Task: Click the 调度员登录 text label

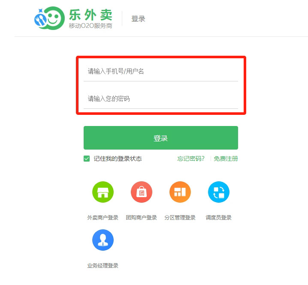Action: 219,217
